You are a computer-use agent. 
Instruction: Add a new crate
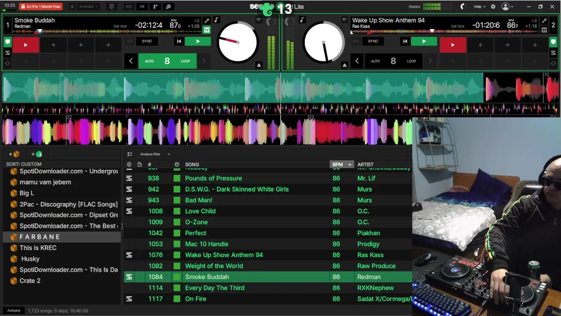tap(14, 154)
